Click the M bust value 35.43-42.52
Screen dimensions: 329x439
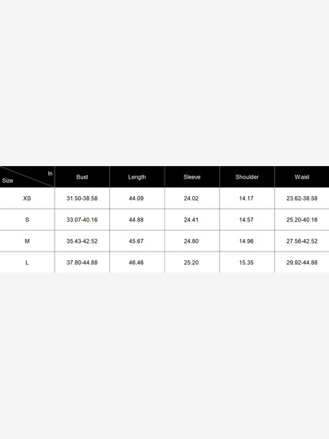click(82, 241)
